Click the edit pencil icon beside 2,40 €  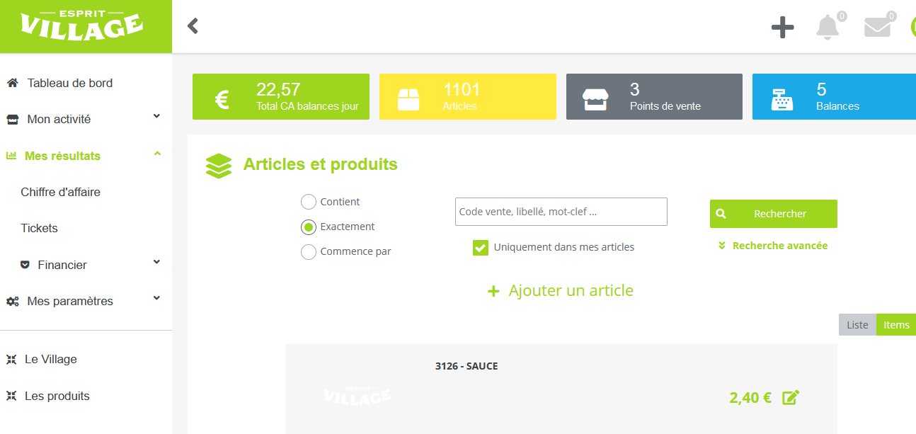(791, 398)
